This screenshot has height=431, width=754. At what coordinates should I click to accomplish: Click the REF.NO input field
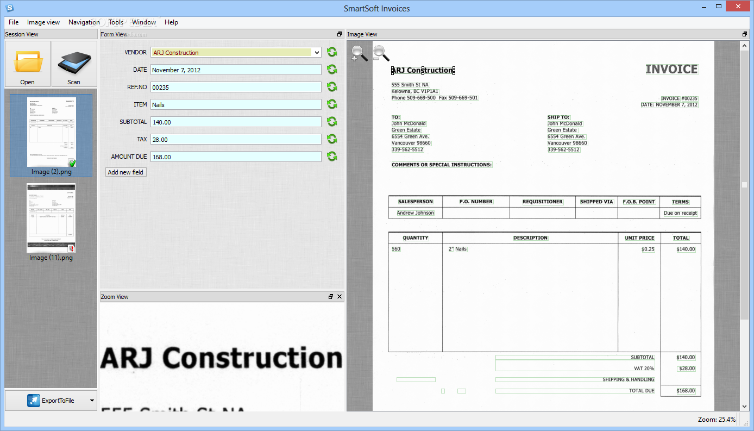(x=236, y=88)
